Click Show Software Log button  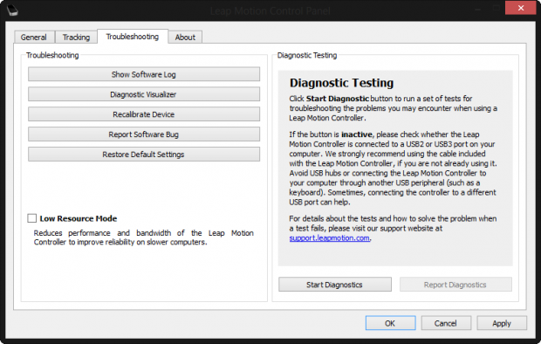(x=144, y=74)
